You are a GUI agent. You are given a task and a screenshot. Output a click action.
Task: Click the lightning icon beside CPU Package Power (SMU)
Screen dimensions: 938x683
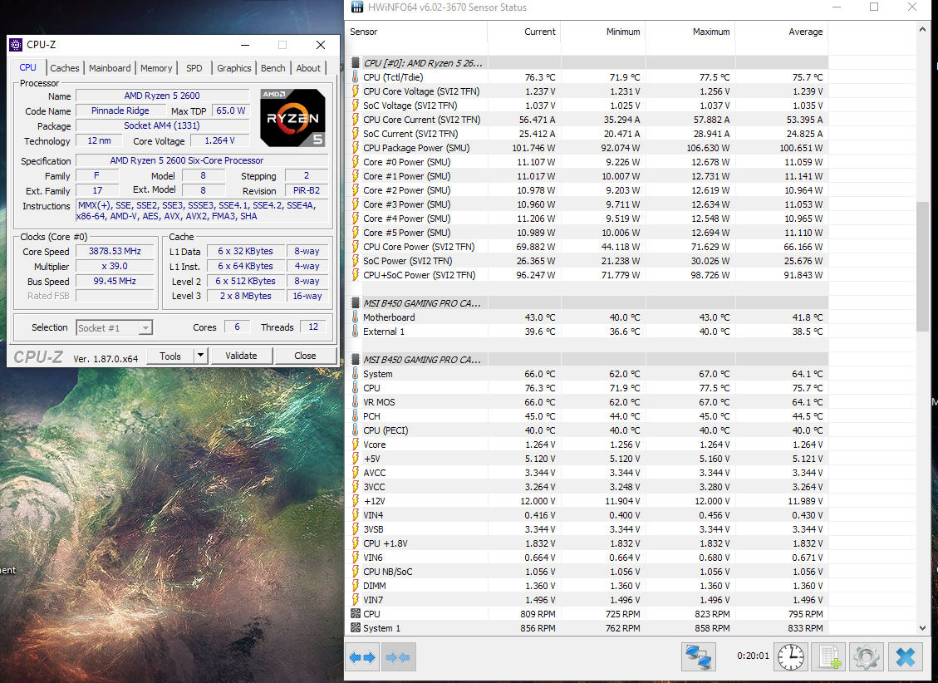356,148
